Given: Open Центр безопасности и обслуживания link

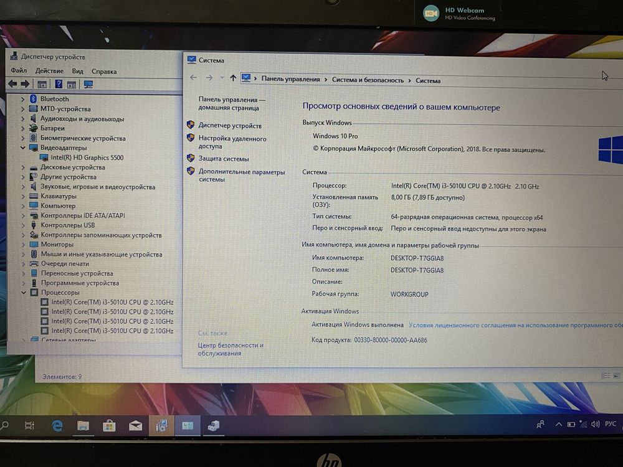Looking at the screenshot, I should [231, 349].
